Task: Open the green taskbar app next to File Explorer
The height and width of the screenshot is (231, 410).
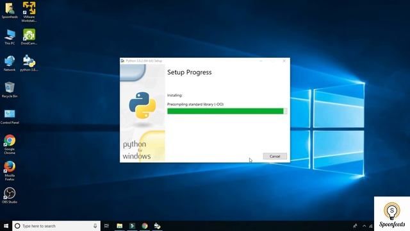Action: [132, 226]
